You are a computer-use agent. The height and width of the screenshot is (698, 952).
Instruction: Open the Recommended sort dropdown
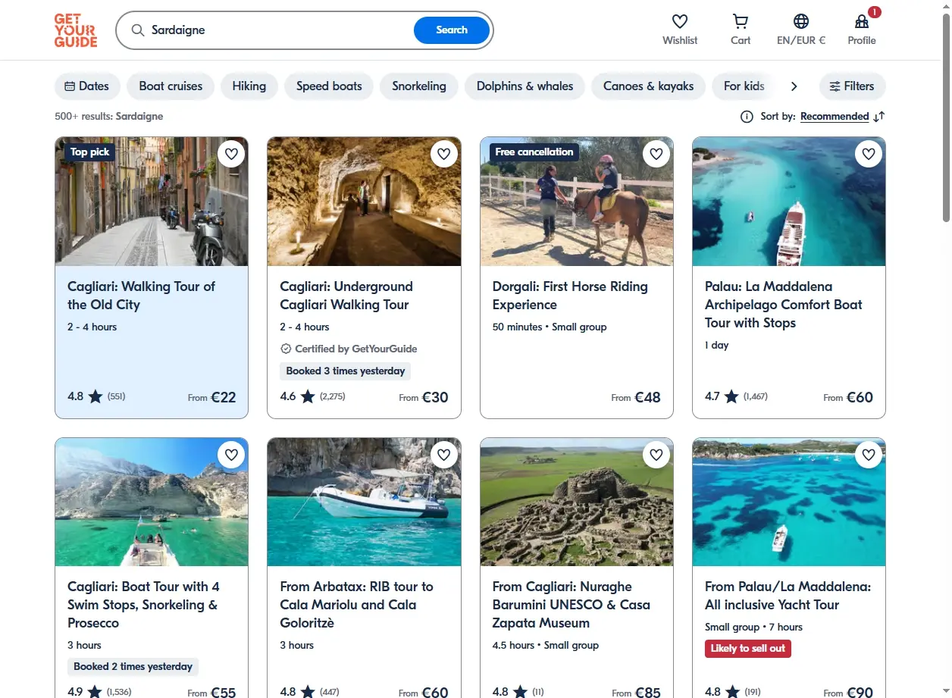click(835, 117)
